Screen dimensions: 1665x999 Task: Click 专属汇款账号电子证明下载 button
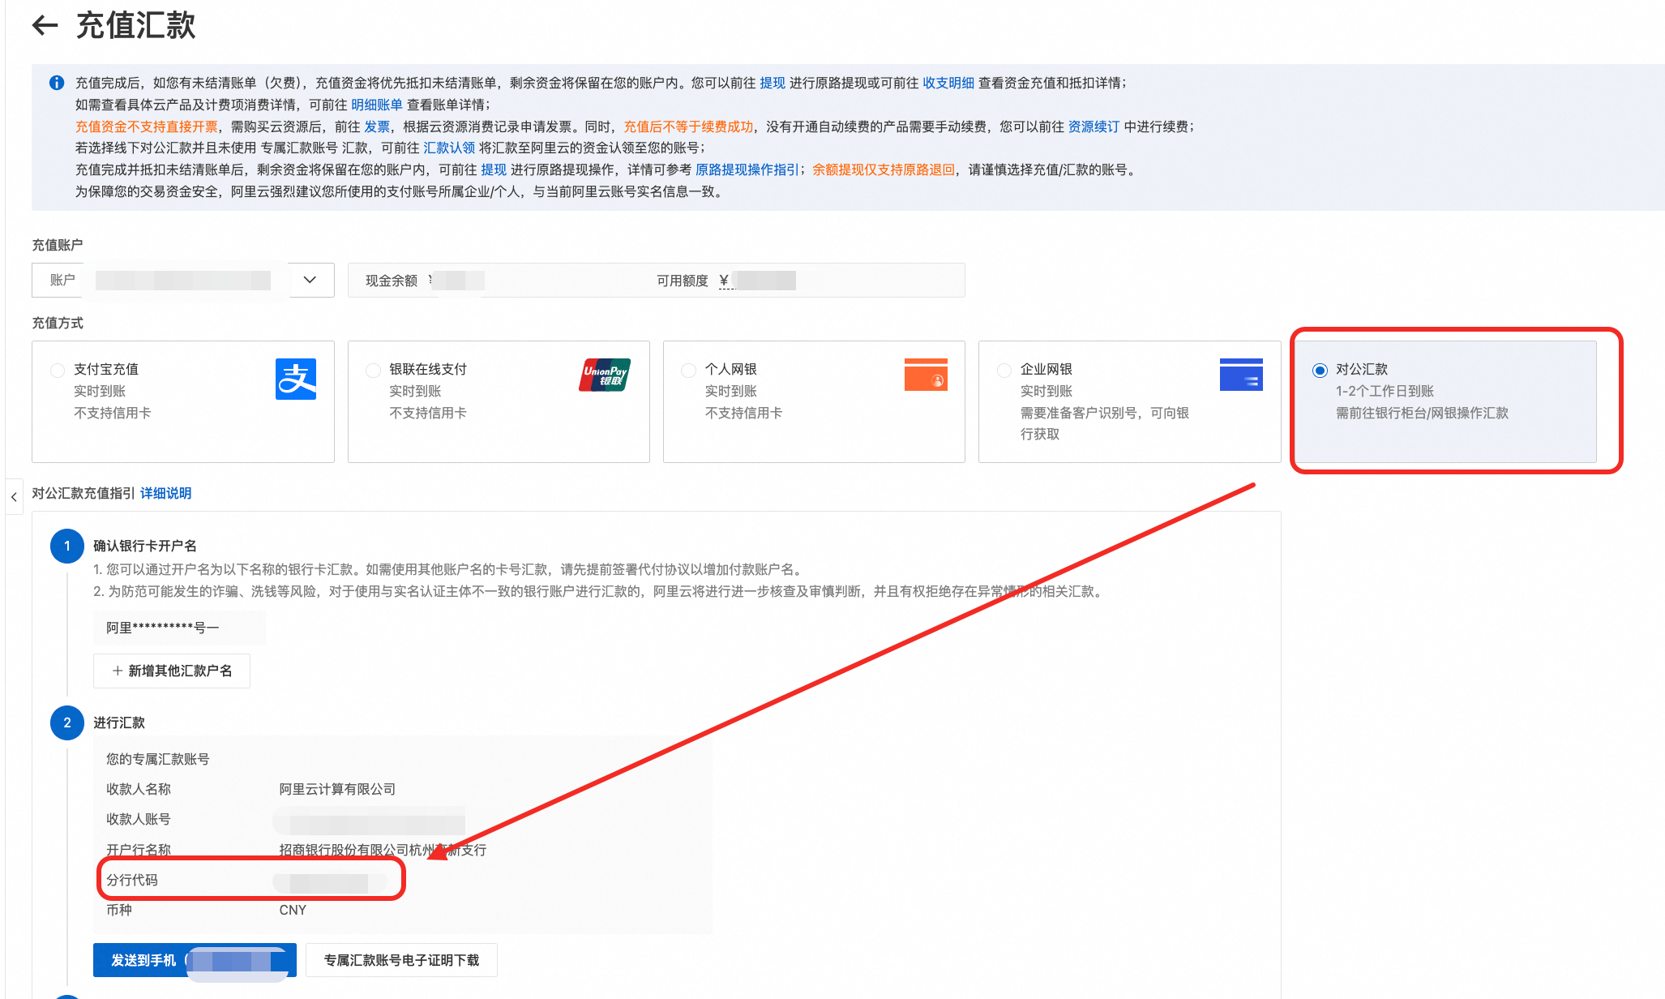point(401,960)
